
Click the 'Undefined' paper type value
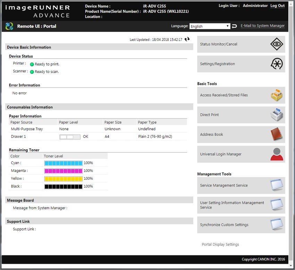(x=147, y=129)
